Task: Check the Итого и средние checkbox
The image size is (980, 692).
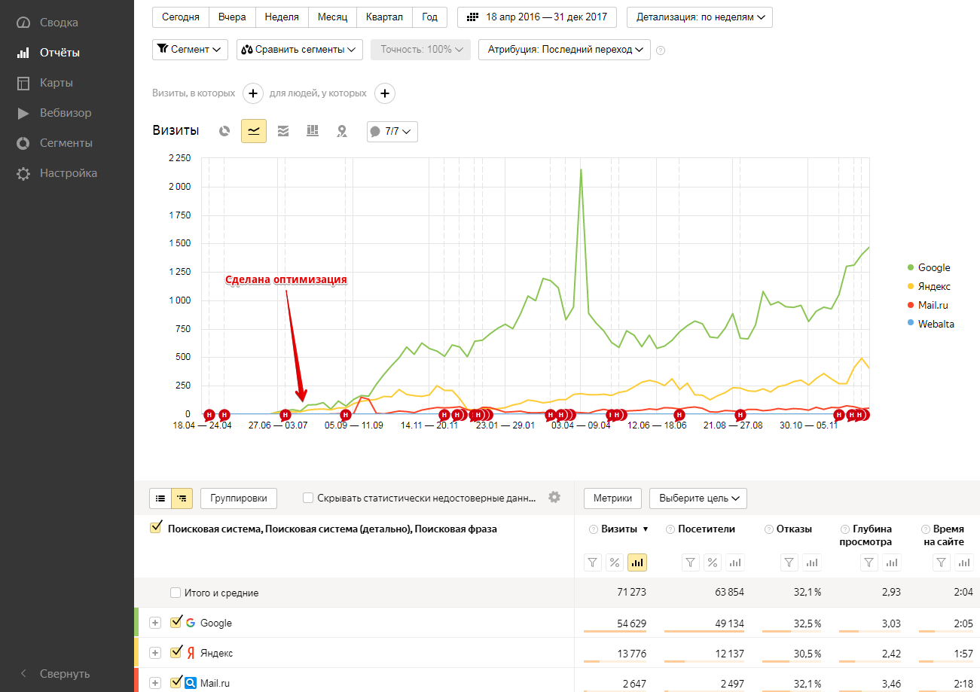Action: click(176, 593)
